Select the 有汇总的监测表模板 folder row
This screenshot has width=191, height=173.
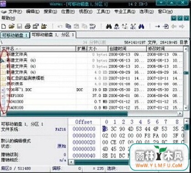pyautogui.click(x=91, y=78)
